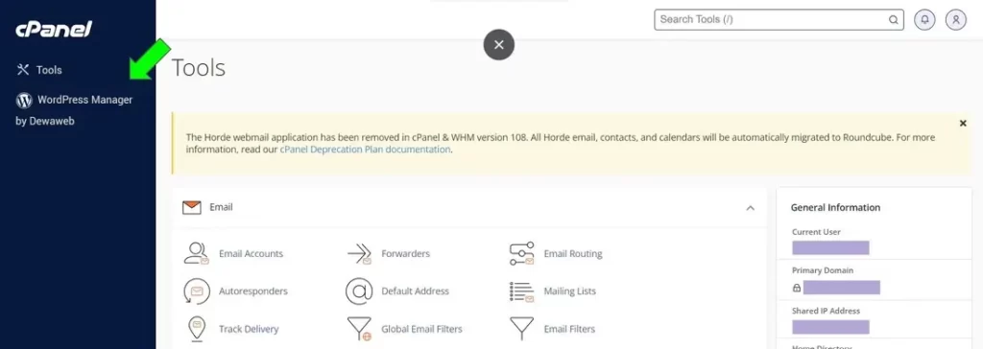Open Default Address link

[415, 291]
